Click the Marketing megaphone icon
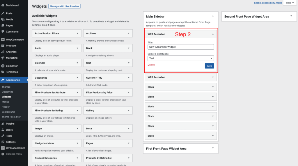The image size is (298, 166). tap(3, 58)
